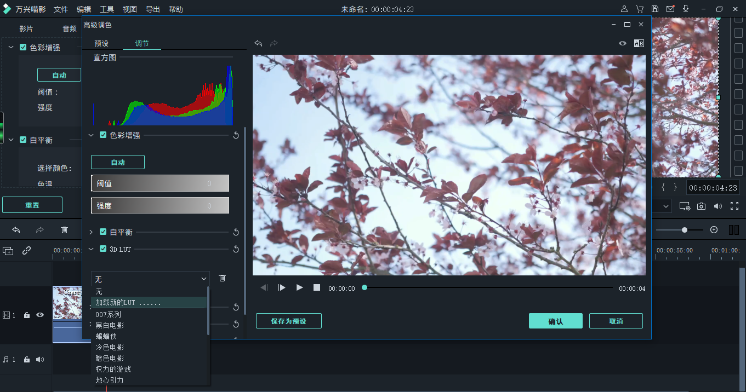Screen dimensions: 746x392
Task: Click the 确认 button to apply color grading
Action: pos(555,321)
